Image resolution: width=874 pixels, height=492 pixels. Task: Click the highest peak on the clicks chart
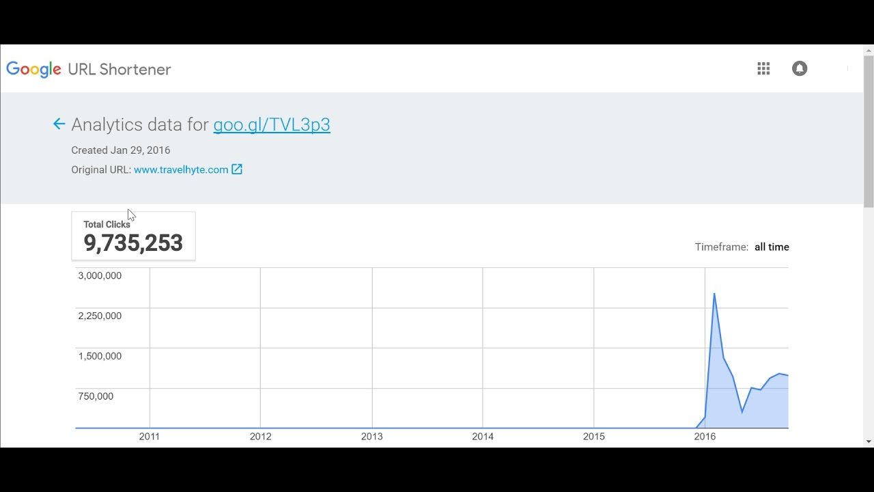click(714, 294)
